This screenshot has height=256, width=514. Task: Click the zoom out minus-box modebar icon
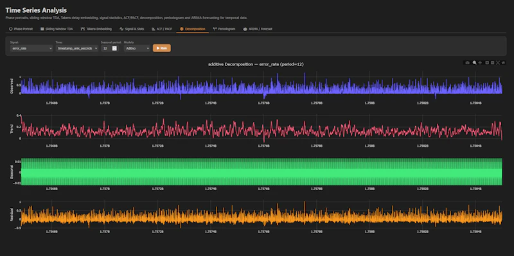(492, 62)
